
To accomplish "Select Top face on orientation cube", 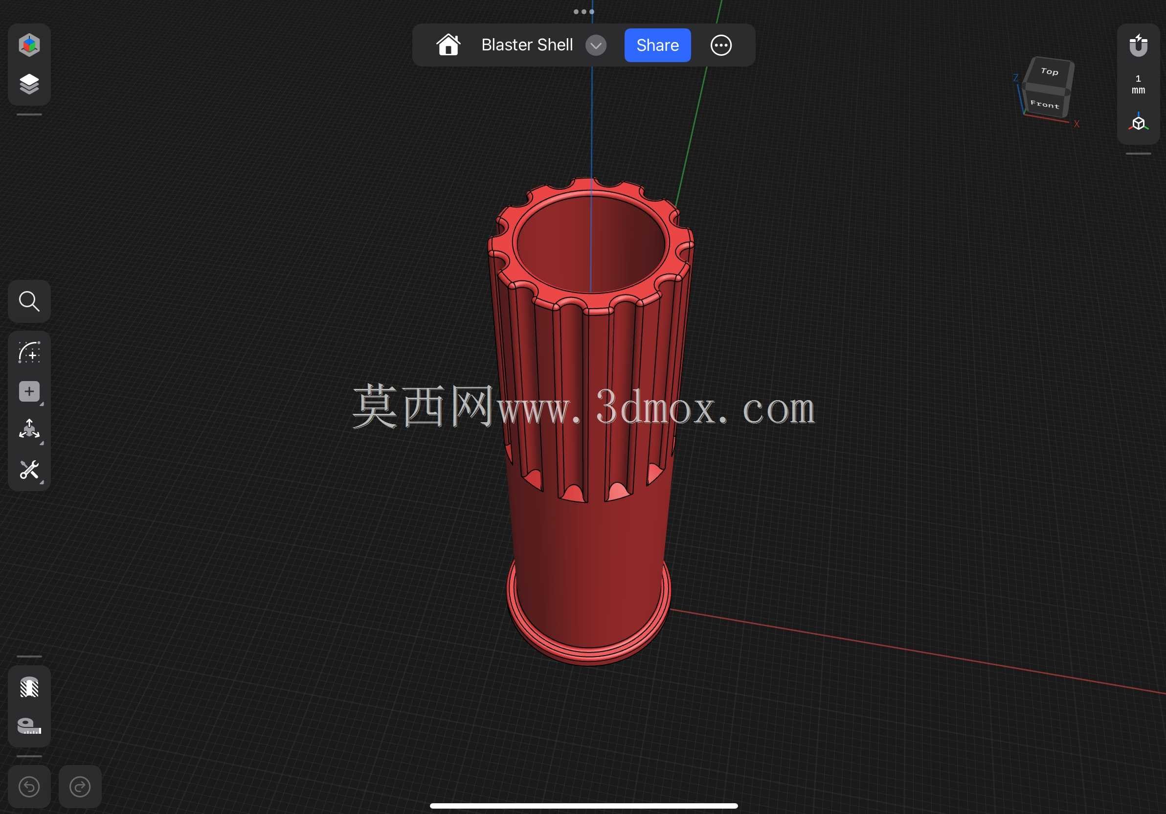I will point(1049,71).
